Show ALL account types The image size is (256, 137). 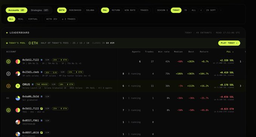point(11,19)
